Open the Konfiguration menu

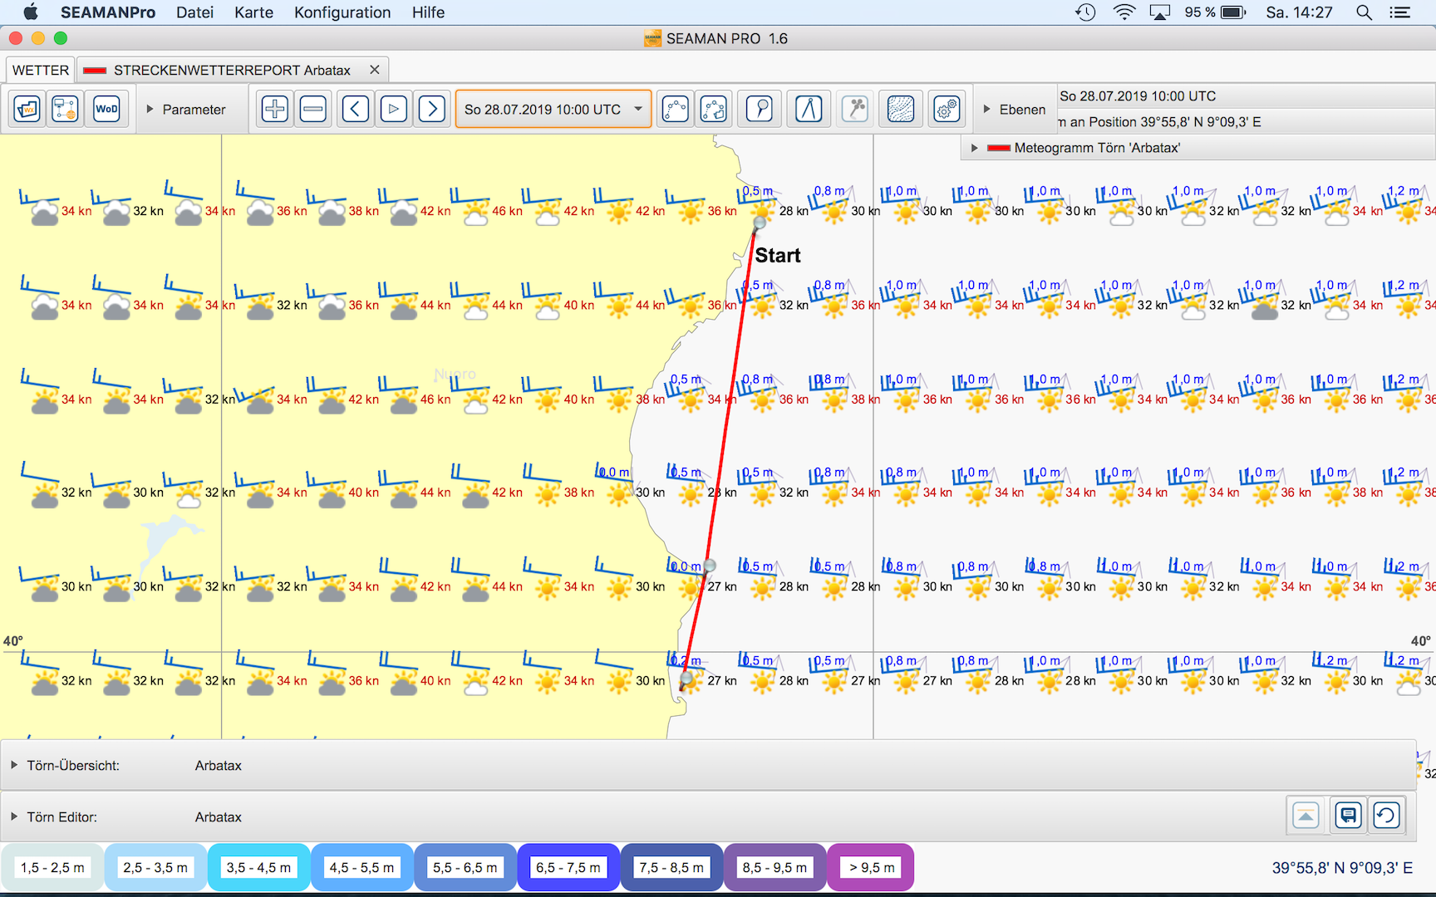click(342, 12)
